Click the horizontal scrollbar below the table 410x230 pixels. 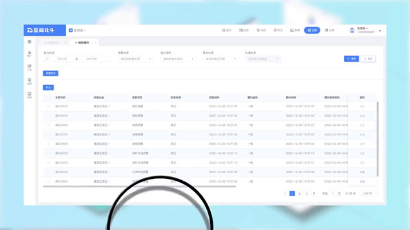(140, 187)
